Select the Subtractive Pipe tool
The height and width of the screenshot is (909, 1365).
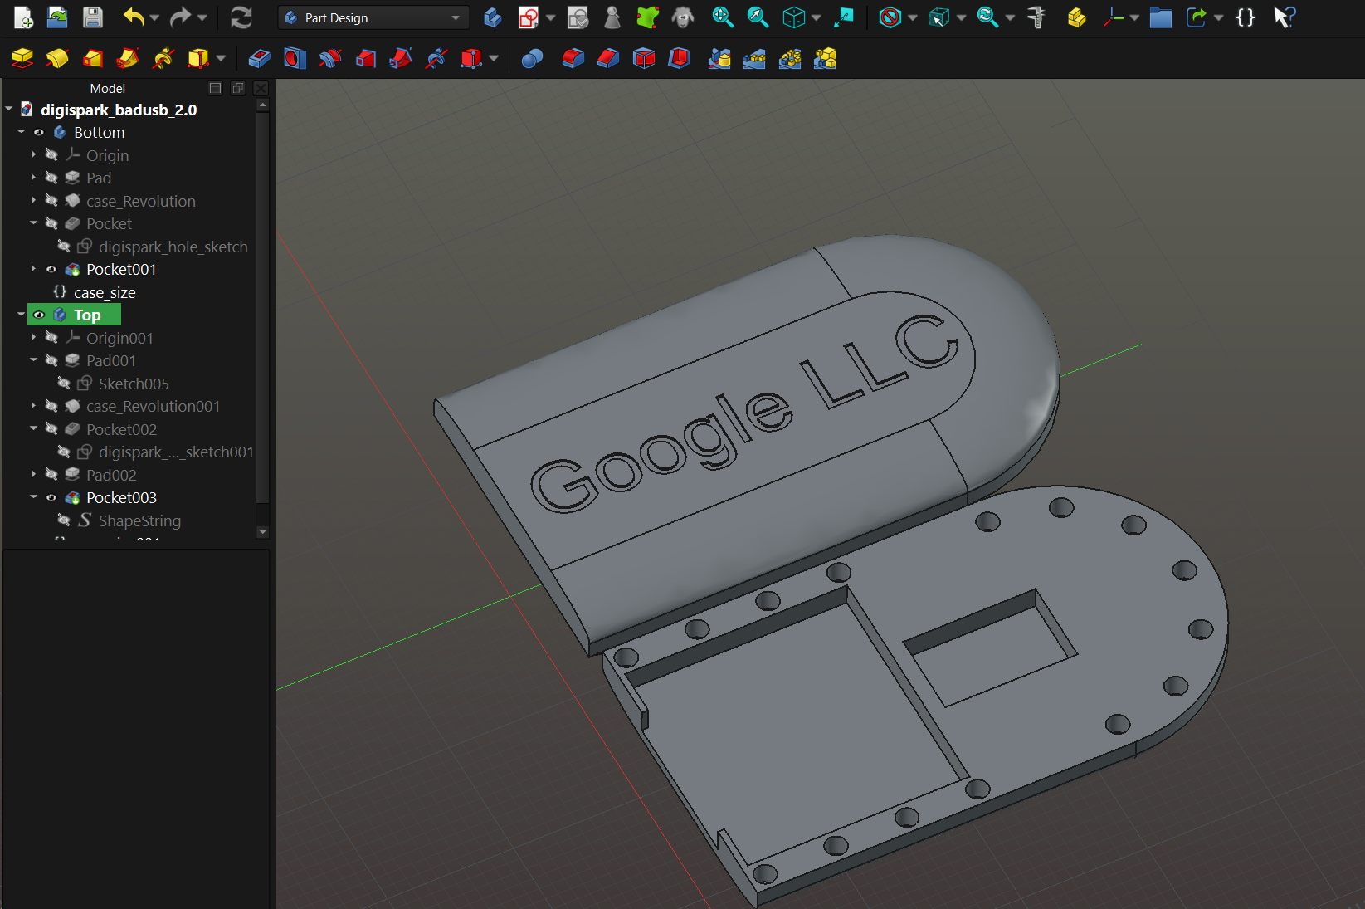pos(401,58)
